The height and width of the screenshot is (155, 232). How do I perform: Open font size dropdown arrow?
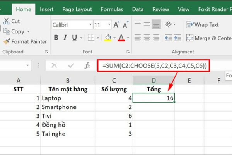pyautogui.click(x=109, y=24)
